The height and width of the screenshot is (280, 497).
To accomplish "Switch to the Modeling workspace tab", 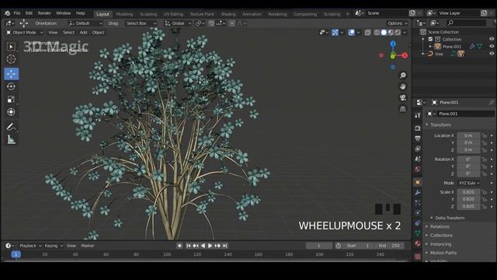I will (124, 14).
